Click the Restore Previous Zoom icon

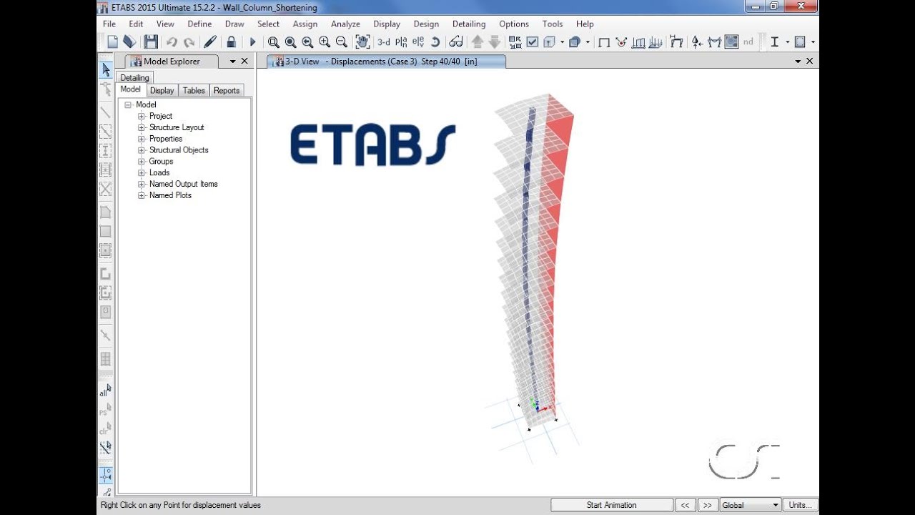click(307, 42)
